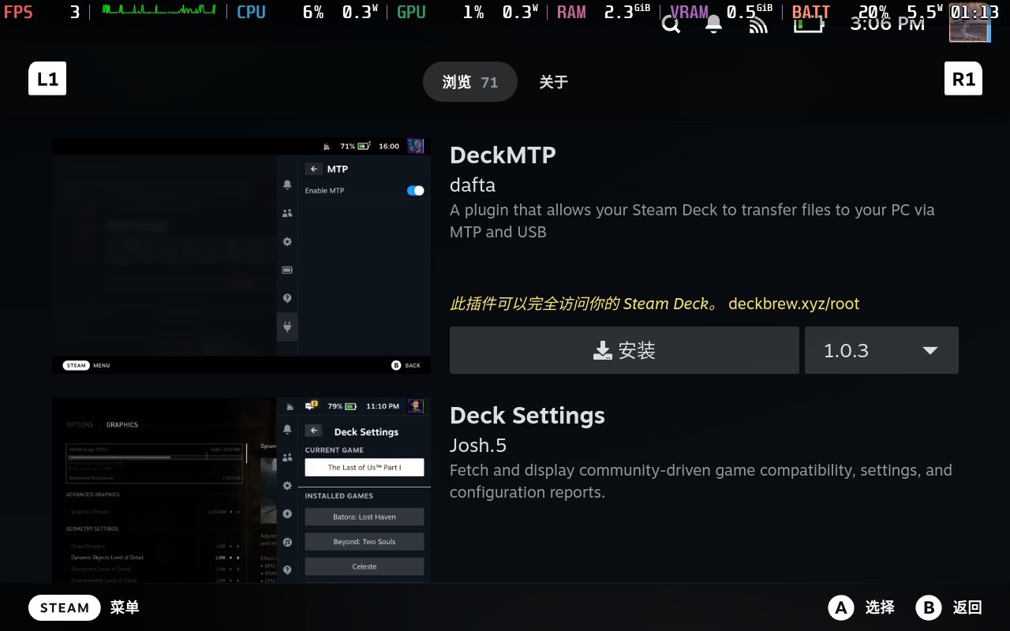
Task: Open the Deck Settings screenshot thumbnail
Action: tap(241, 491)
